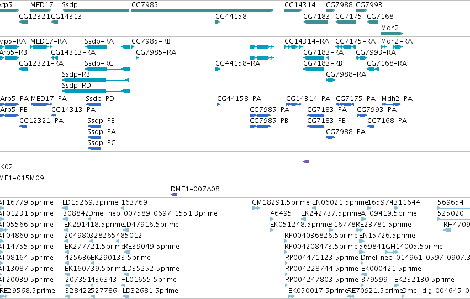Click the CG7988-PA protein label
This screenshot has width=470, height=299.
[x=346, y=132]
